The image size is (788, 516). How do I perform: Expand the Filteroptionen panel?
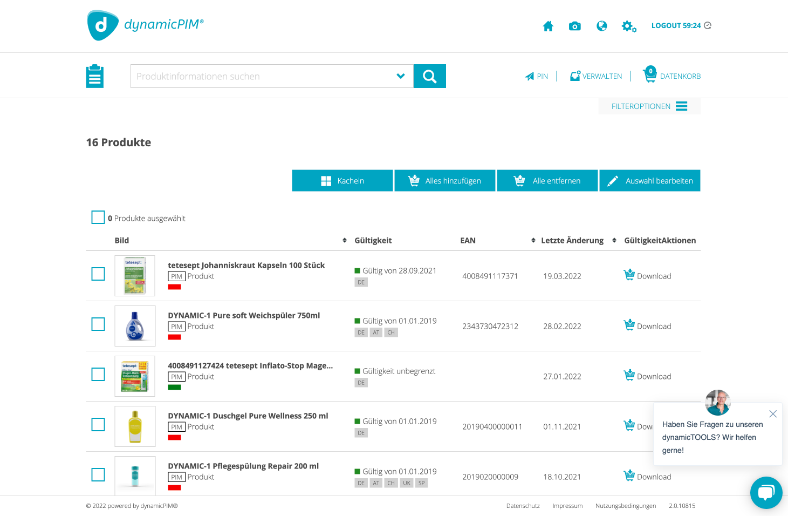[649, 106]
